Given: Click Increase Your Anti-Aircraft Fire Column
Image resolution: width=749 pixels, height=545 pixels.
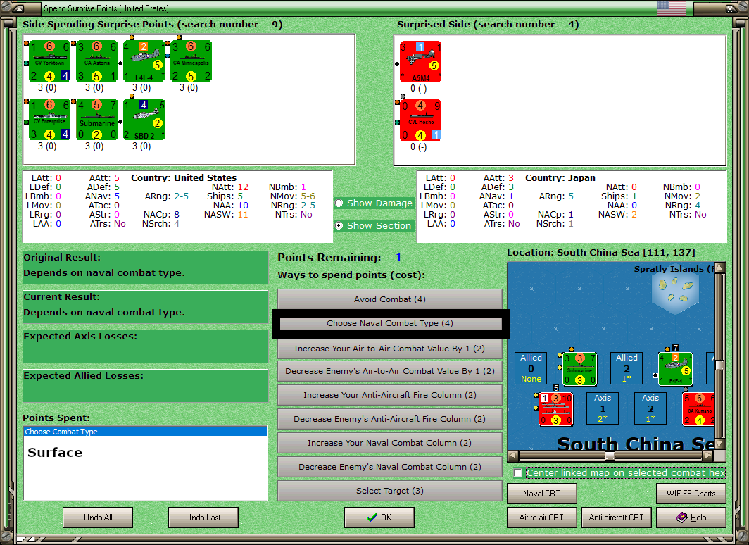Looking at the screenshot, I should coord(390,395).
